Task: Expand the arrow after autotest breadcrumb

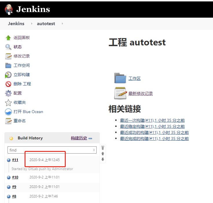Action: [62, 24]
